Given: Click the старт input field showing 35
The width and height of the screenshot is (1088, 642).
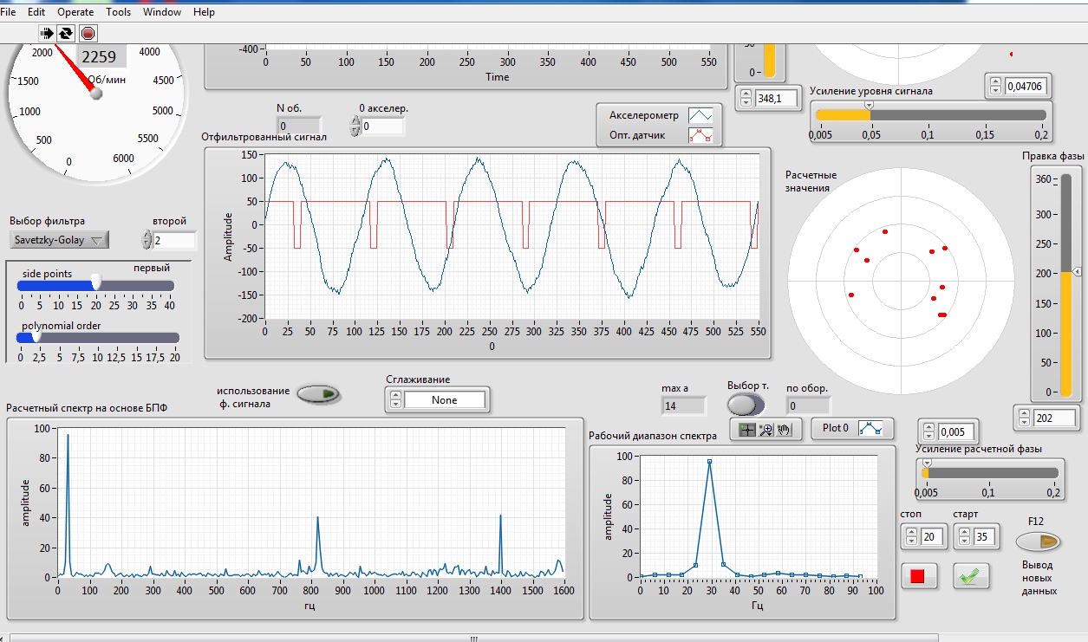Looking at the screenshot, I should click(986, 537).
